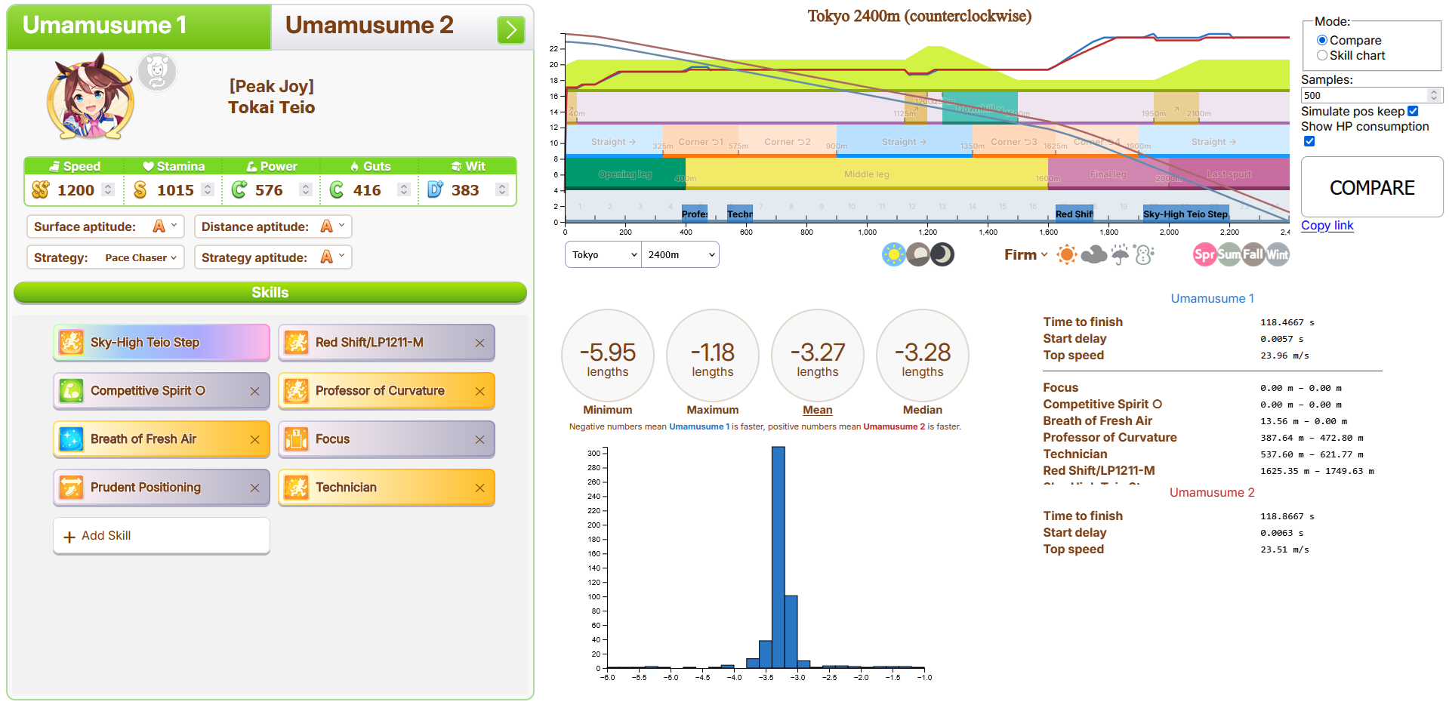Image resolution: width=1449 pixels, height=708 pixels.
Task: Select the Compare mode radio button
Action: click(1322, 40)
